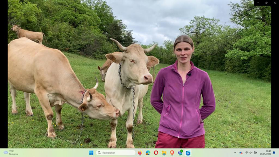Click the battery status tray icon
The image size is (279, 157).
(255, 153)
